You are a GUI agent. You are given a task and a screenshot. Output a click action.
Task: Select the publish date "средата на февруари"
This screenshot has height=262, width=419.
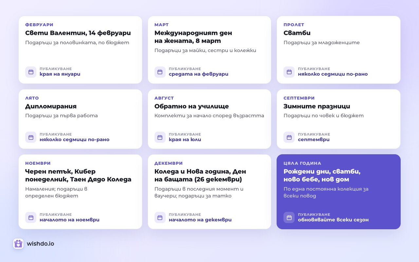198,74
